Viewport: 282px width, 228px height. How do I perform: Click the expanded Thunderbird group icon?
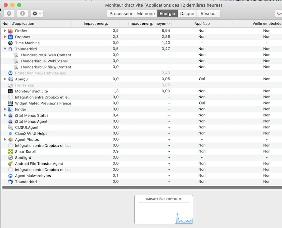[x=10, y=49]
